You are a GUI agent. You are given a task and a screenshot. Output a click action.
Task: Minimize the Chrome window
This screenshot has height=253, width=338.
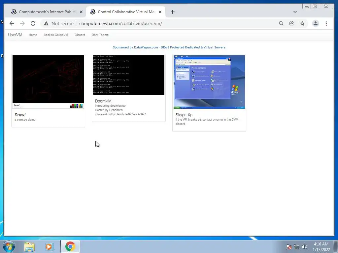point(307,7)
